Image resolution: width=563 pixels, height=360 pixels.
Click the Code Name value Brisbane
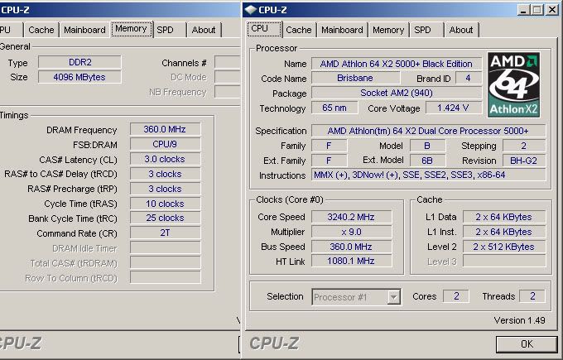355,79
